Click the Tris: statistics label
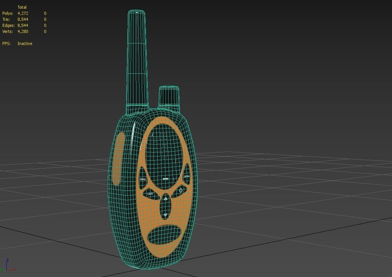 6,19
